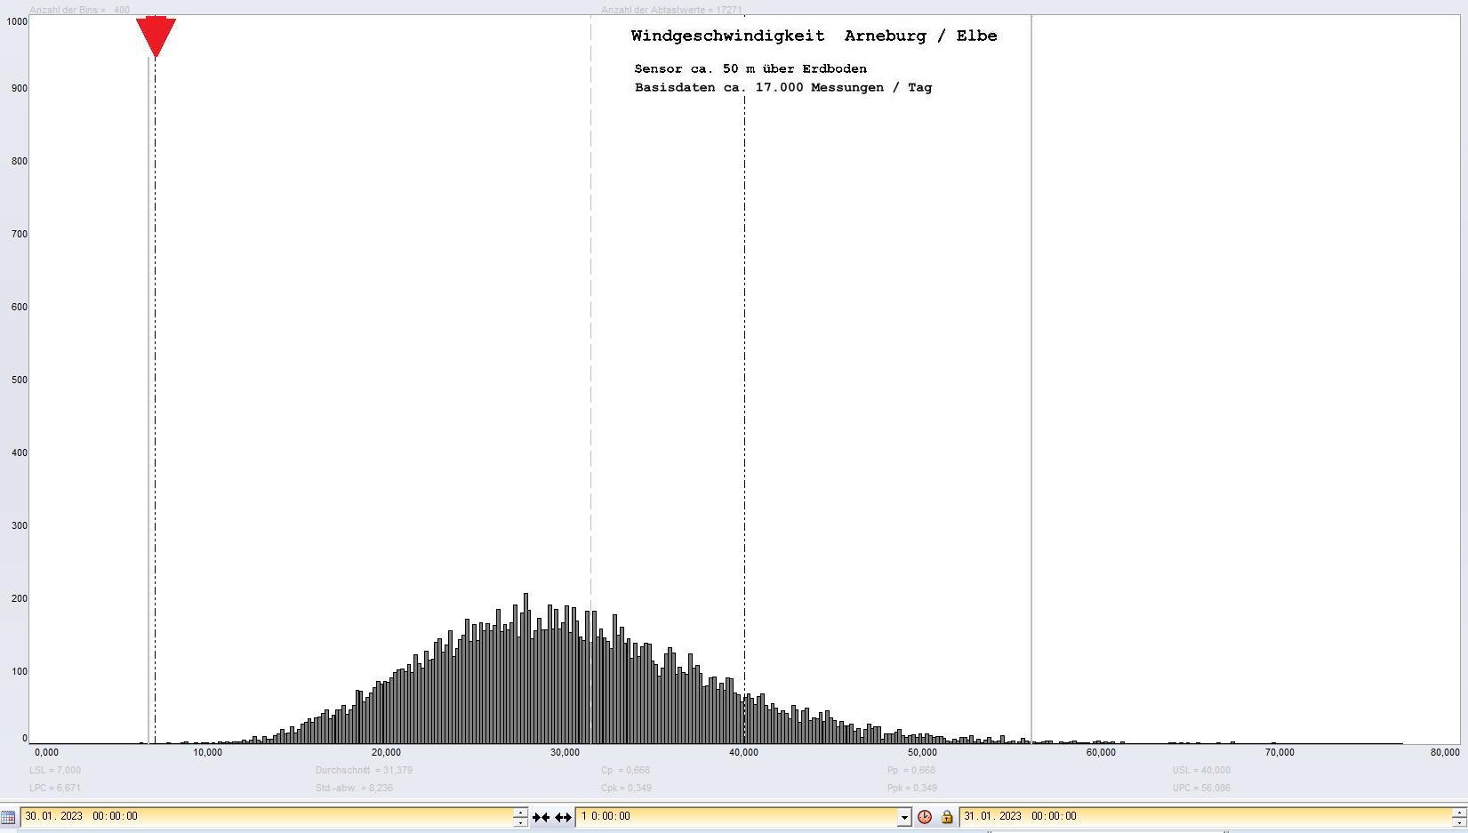The image size is (1468, 833).
Task: Click the Cpk = 0,349 value
Action: coord(625,788)
